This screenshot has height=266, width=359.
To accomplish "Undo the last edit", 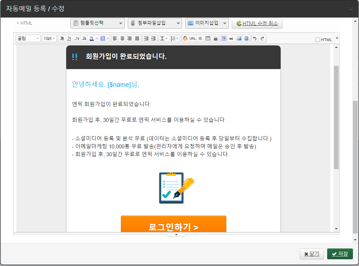I will 255,39.
